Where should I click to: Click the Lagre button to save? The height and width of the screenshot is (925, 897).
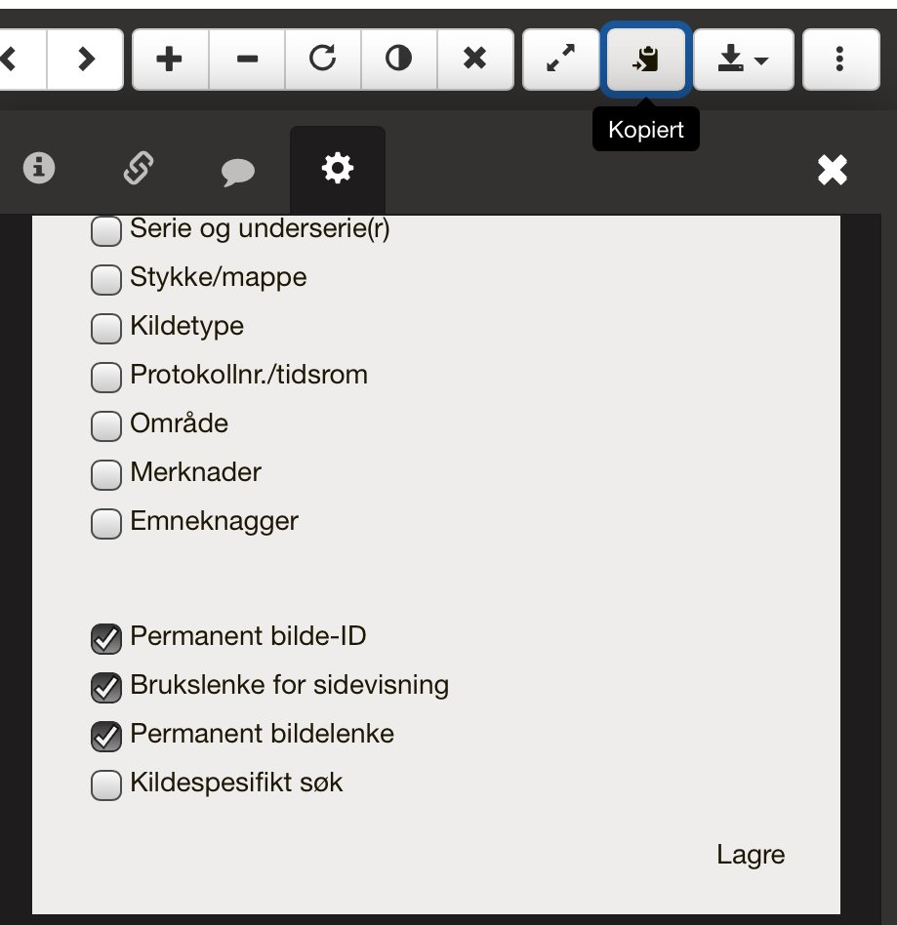(x=751, y=856)
